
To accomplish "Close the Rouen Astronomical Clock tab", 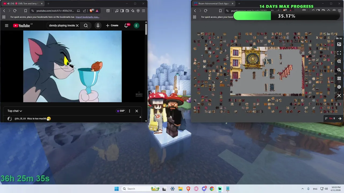I will (232, 3).
